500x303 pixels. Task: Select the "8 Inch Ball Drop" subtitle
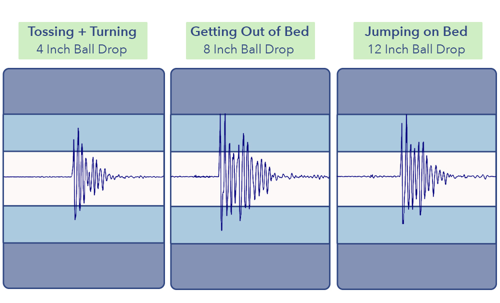(x=250, y=49)
